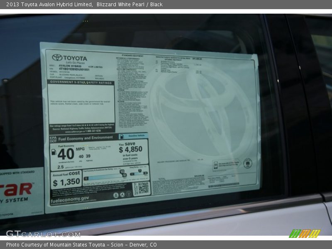332x249 pixels.
Task: Click the 'GOVERNMENT 5-STAR SAFETY RATINGS' heading
Action: point(81,82)
